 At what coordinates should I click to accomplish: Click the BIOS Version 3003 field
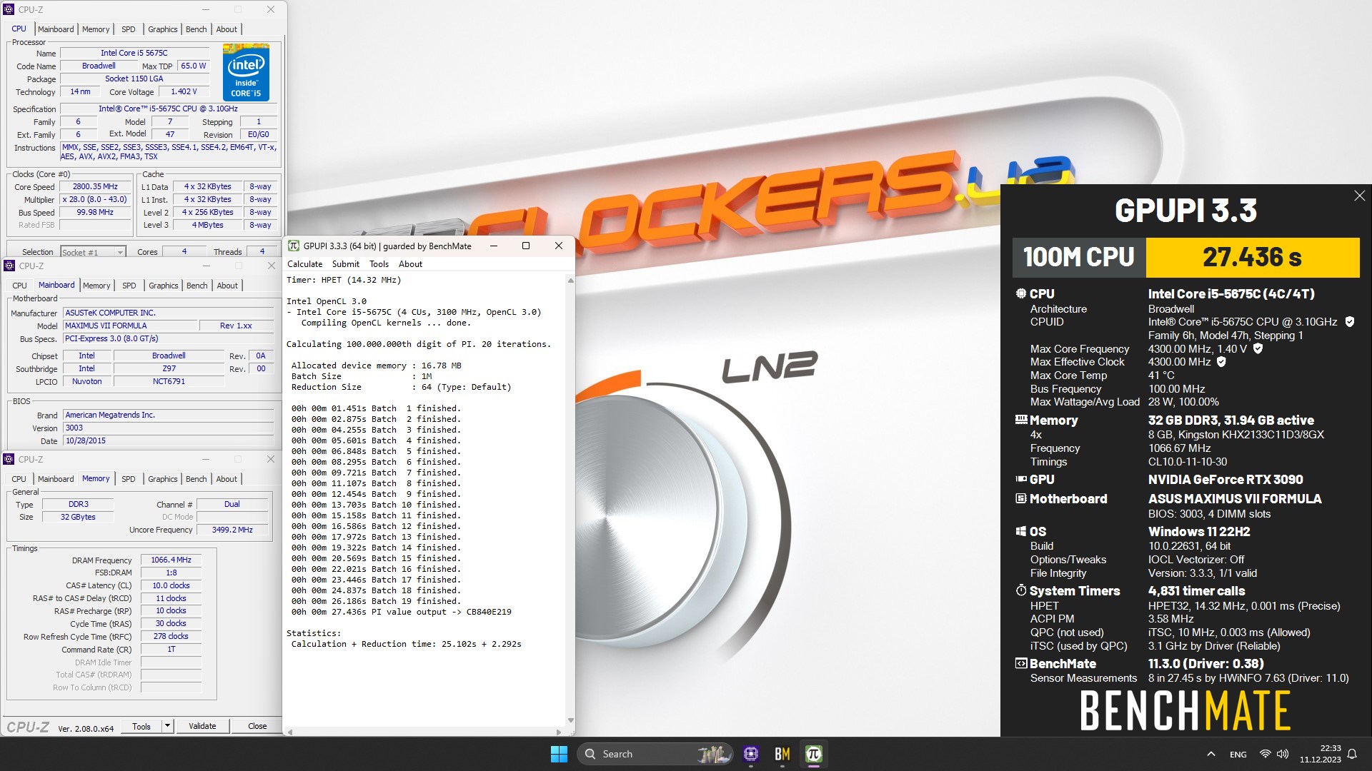point(169,428)
